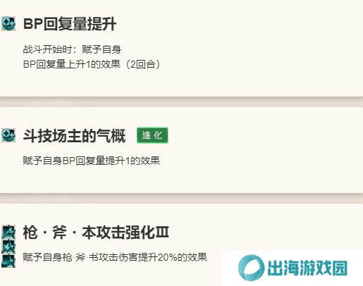The height and width of the screenshot is (286, 363).
Task: Click the 战斗开始时:赋予自身 text line
Action: click(72, 49)
